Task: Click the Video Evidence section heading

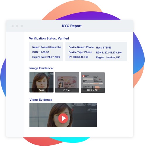Action: pos(41,100)
